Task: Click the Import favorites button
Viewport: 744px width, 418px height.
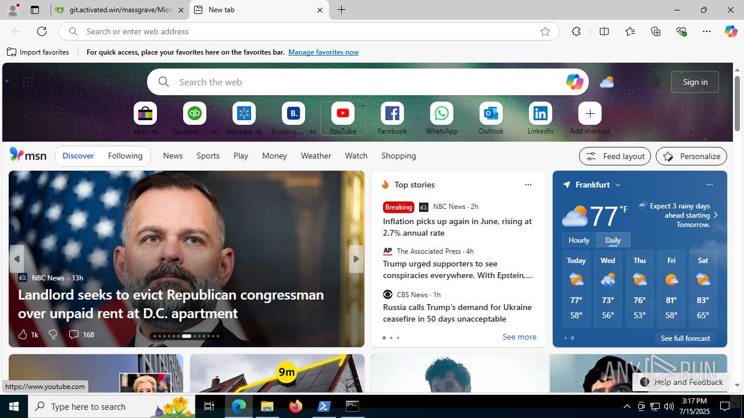Action: pyautogui.click(x=38, y=52)
